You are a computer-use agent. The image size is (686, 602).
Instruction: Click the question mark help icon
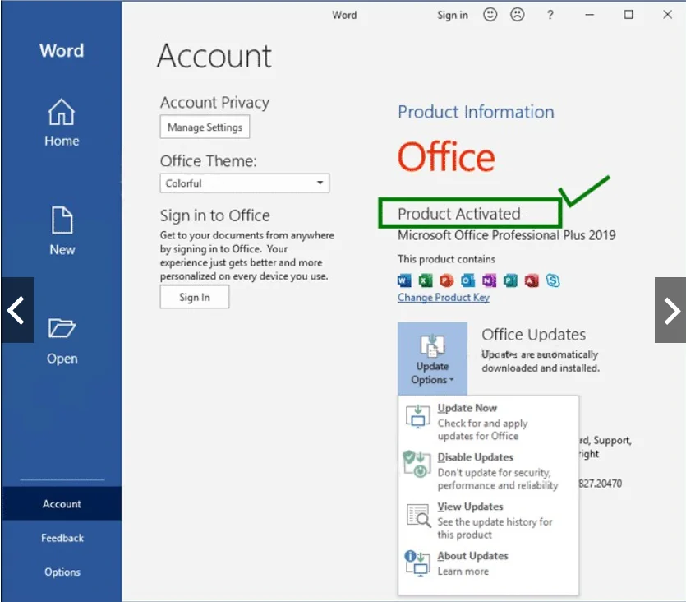click(x=550, y=15)
